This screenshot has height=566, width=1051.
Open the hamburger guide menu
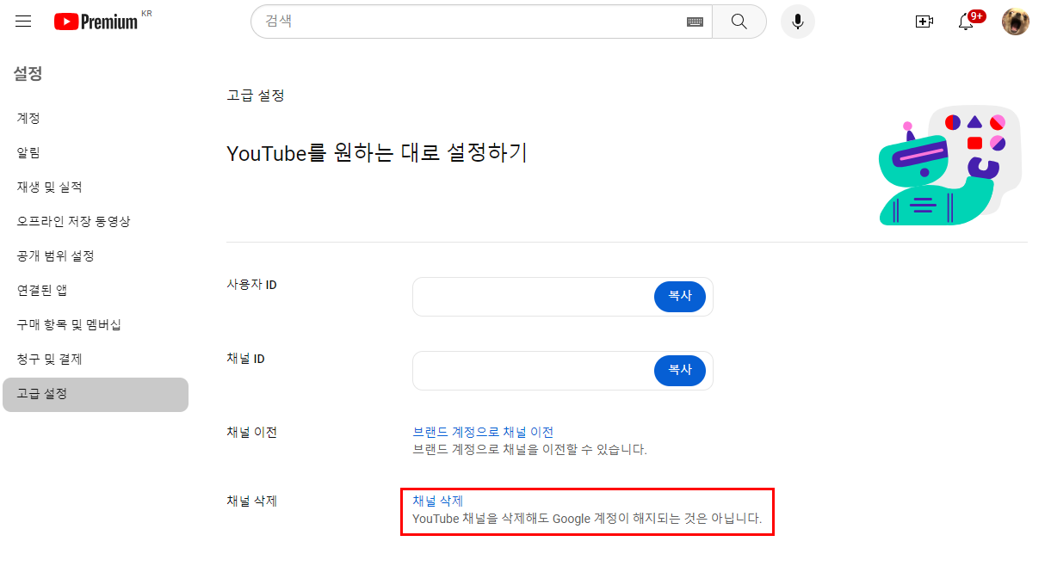pos(23,22)
